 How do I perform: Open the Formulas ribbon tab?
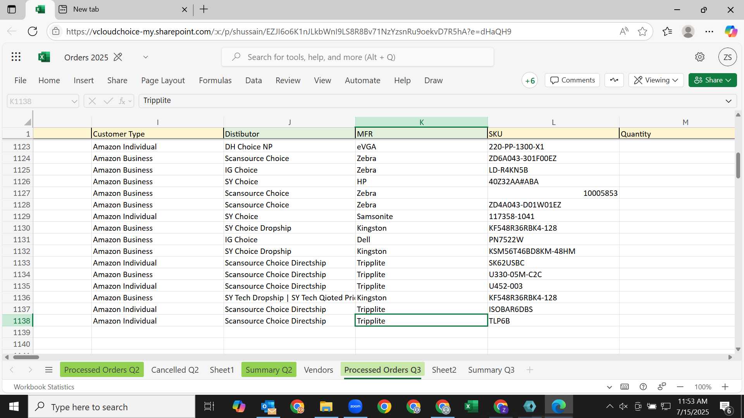click(x=215, y=80)
